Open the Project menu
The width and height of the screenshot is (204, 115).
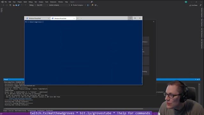(20, 2)
